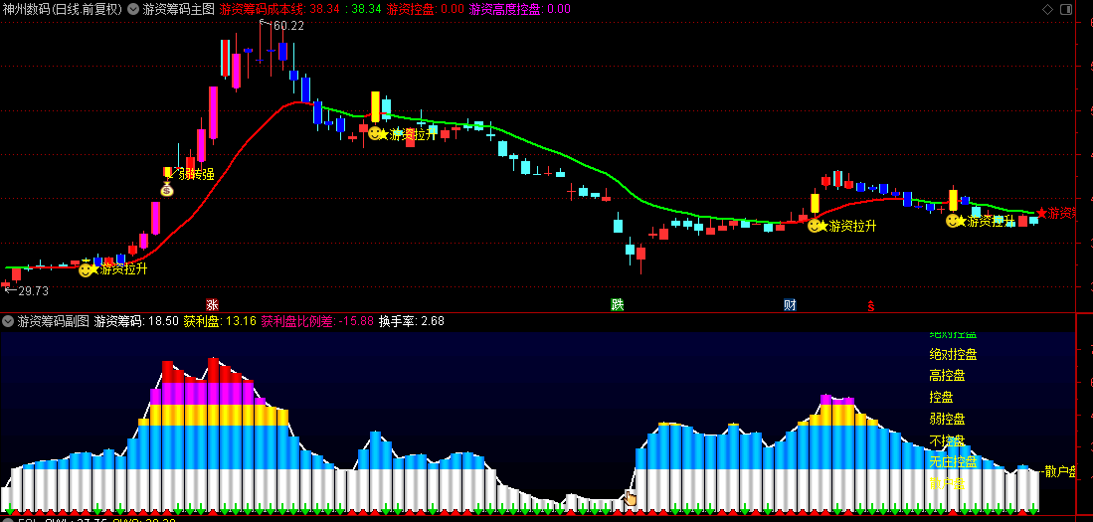This screenshot has height=522, width=1093.
Task: Click the 游资筹码成本线 value label
Action: pos(281,9)
